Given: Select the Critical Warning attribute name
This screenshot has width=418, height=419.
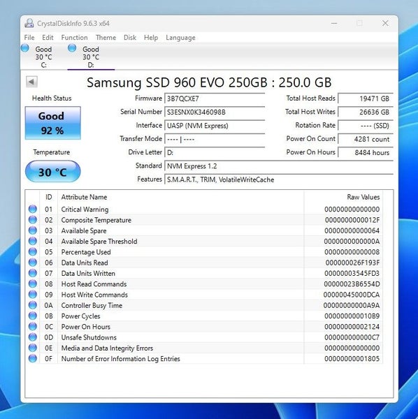Looking at the screenshot, I should (x=85, y=209).
